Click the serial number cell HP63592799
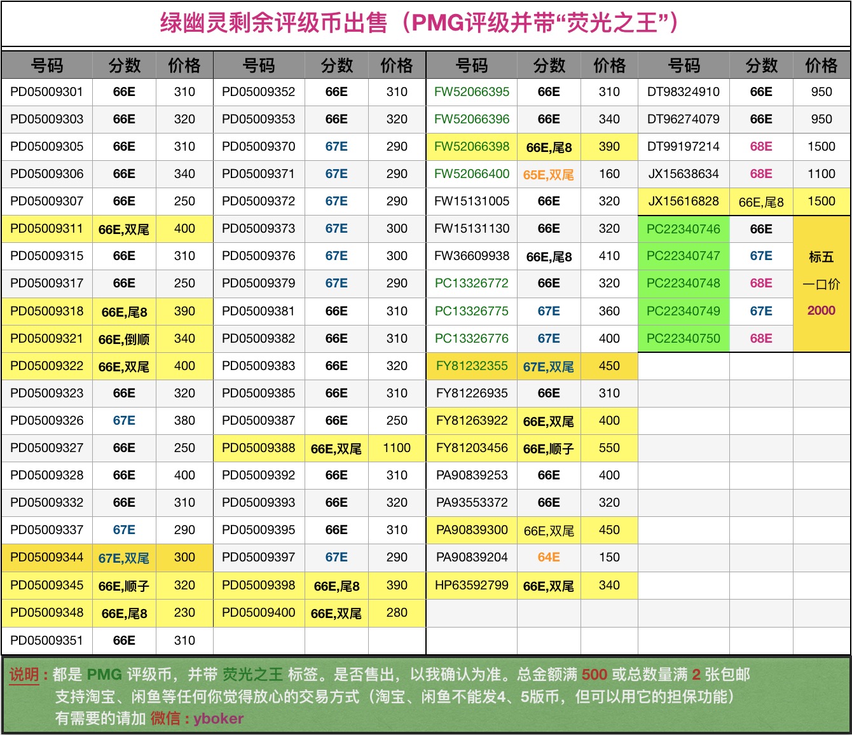The height and width of the screenshot is (735, 852). click(472, 585)
